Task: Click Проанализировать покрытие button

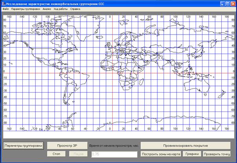Action: [186, 146]
